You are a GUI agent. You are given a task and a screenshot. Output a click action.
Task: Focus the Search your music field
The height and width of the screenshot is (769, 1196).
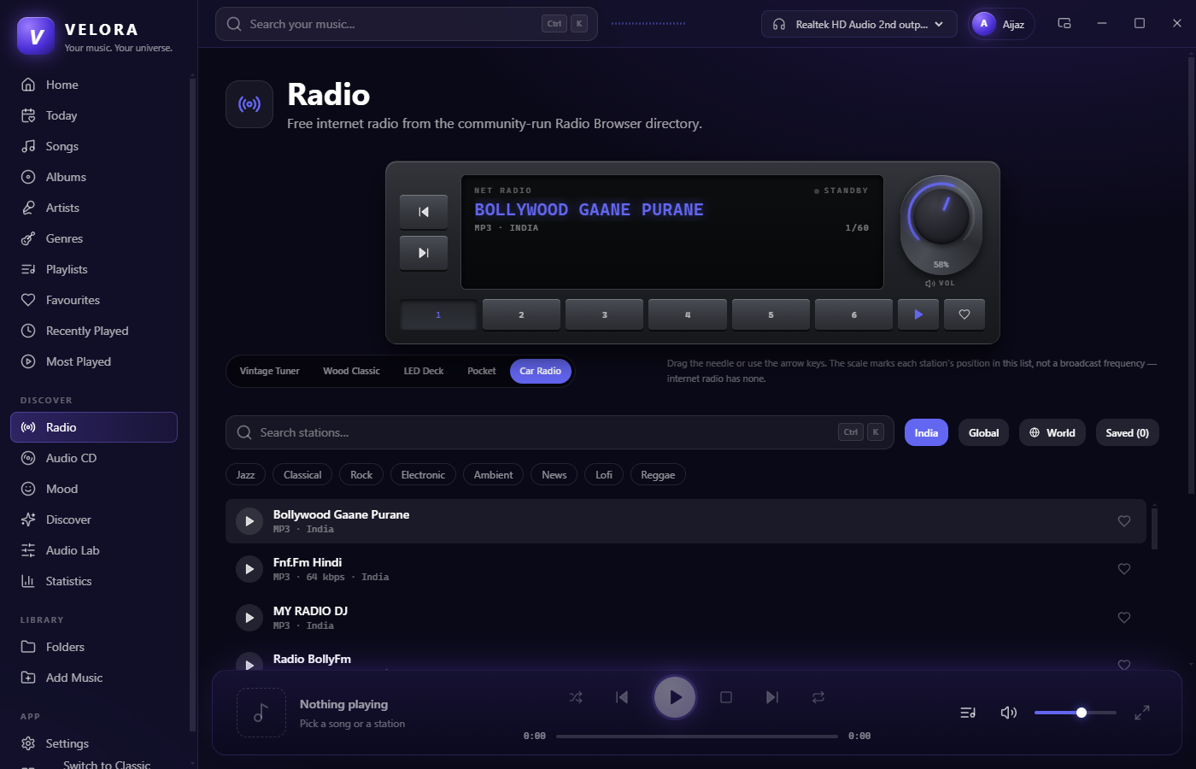point(407,24)
